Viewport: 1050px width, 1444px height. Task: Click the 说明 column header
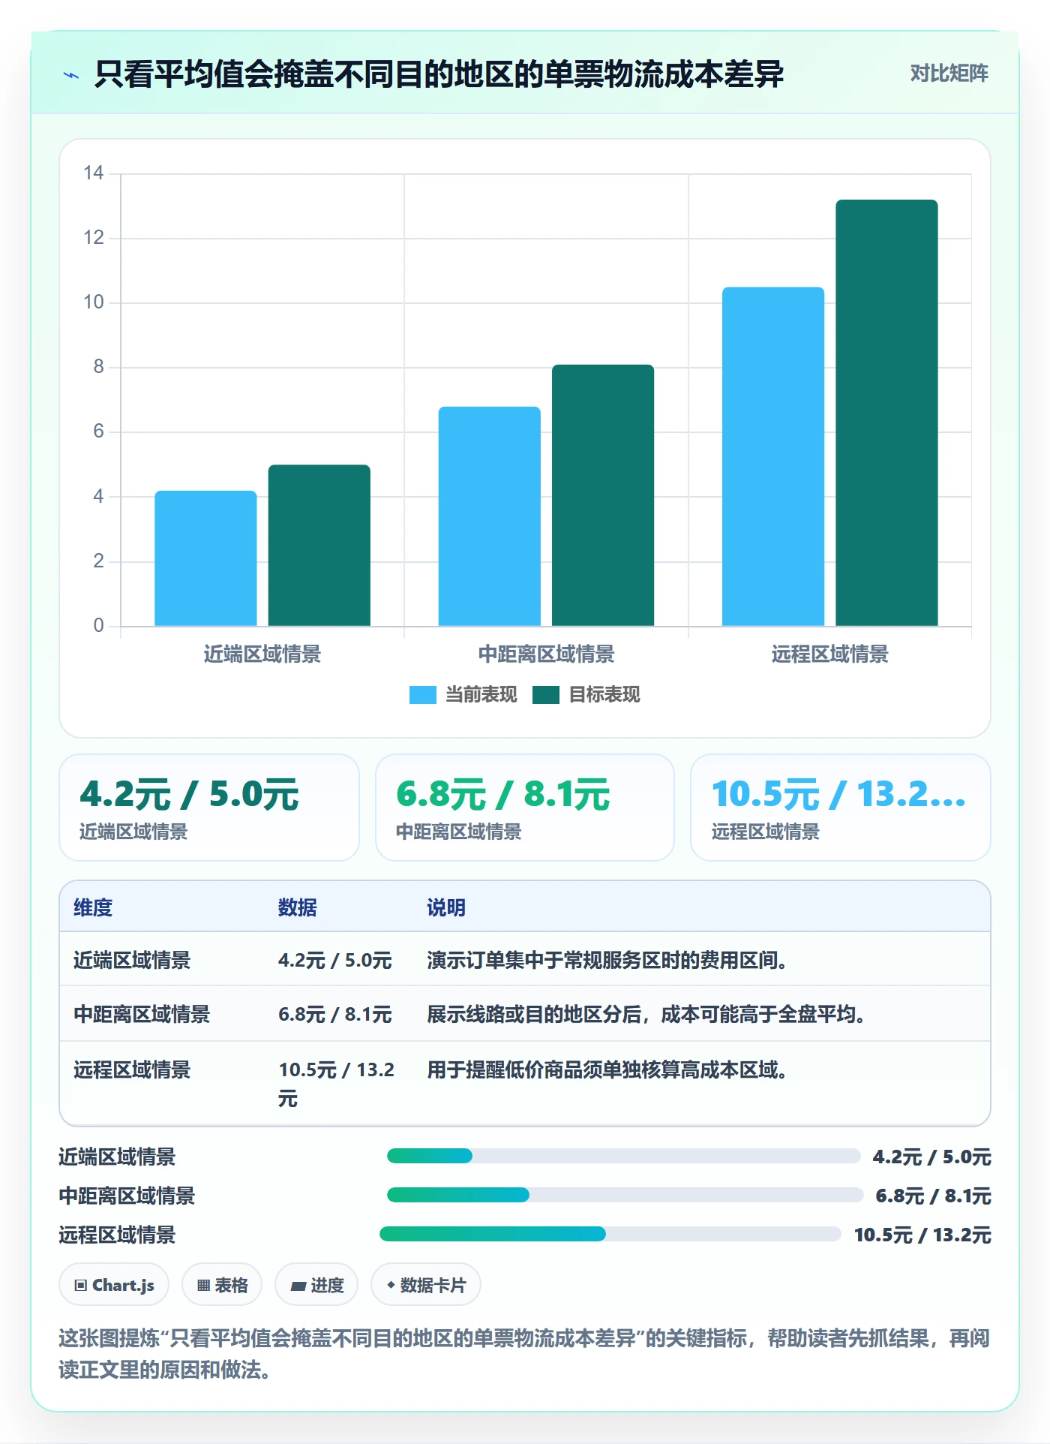point(446,907)
